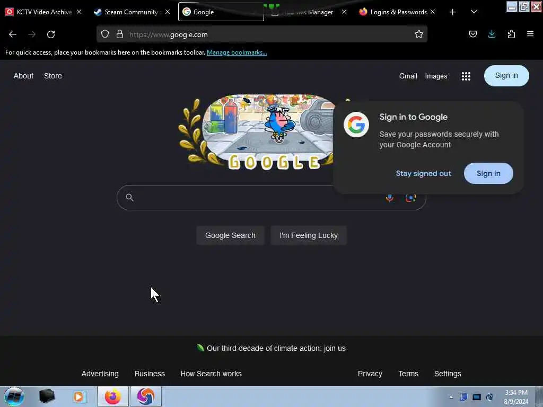The image size is (543, 407).
Task: Open the Gmail link
Action: click(408, 76)
